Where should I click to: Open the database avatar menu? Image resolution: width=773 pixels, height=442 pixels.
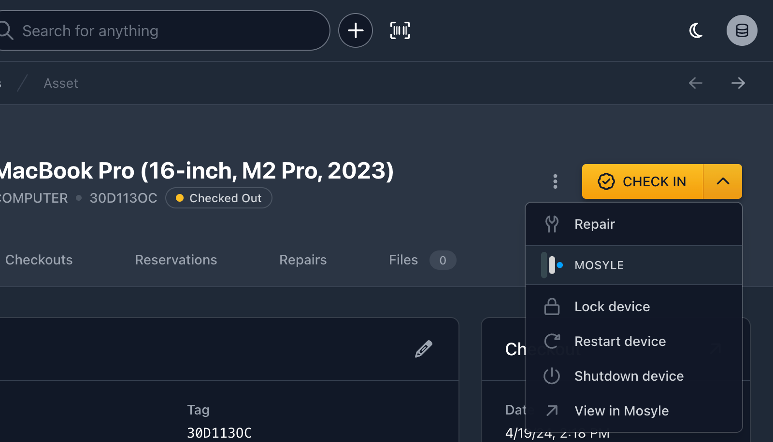click(x=742, y=30)
